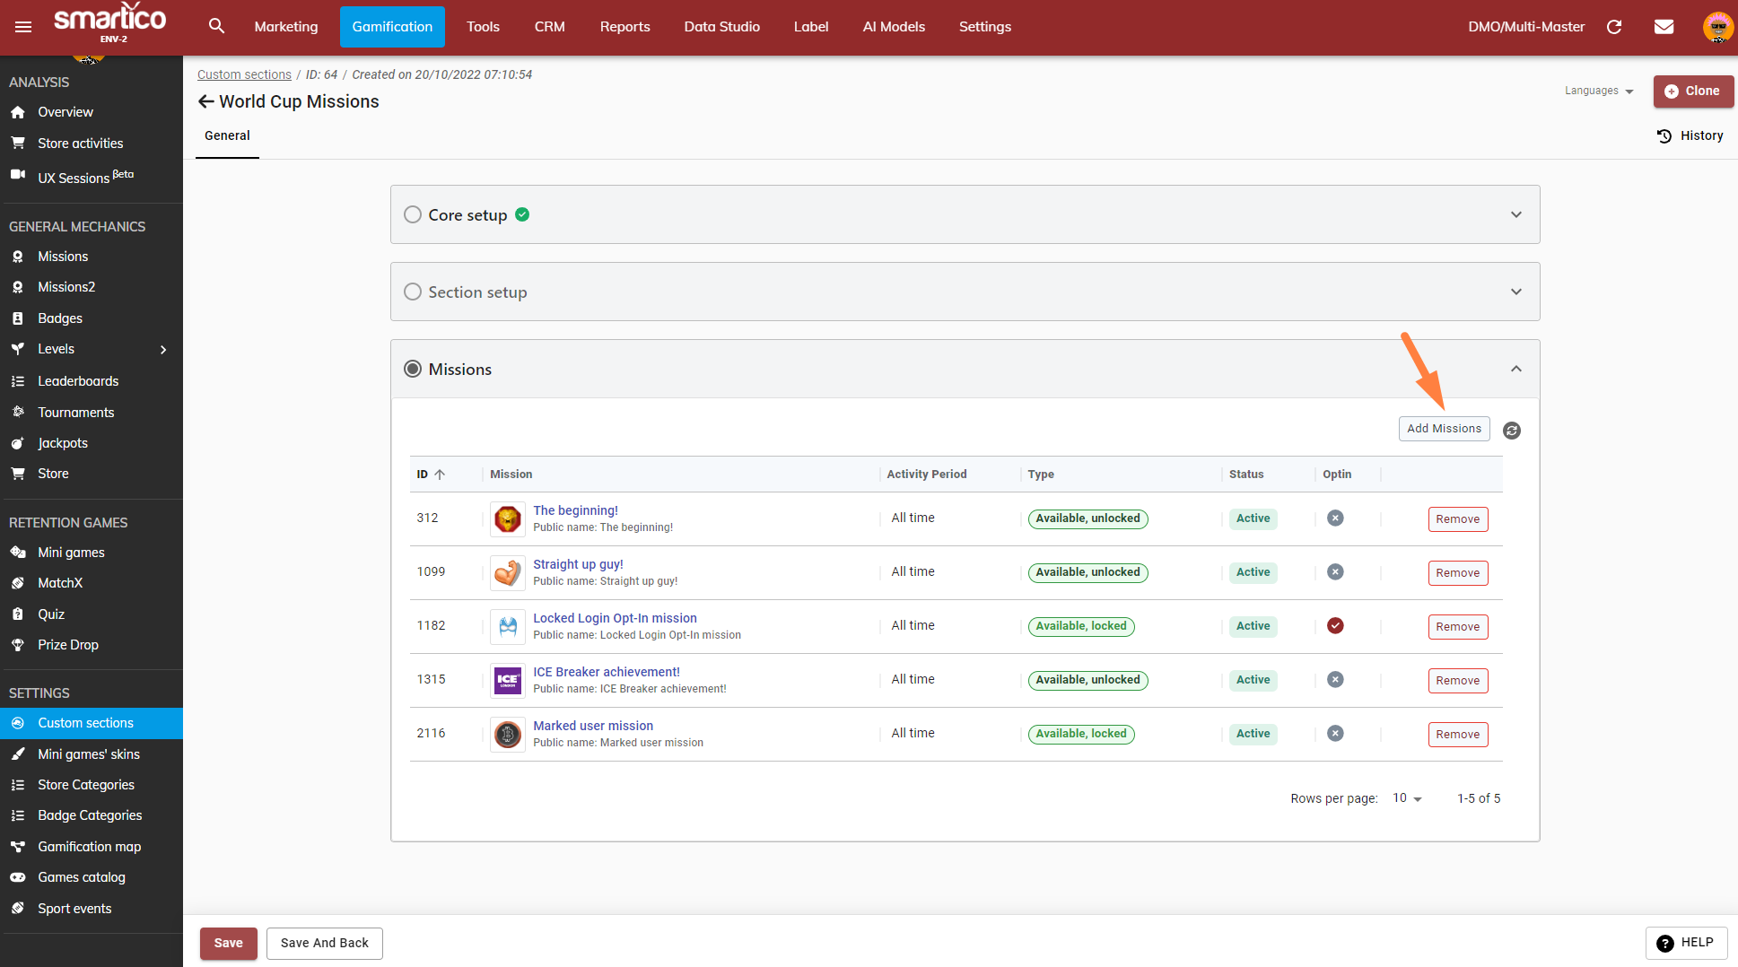Toggle Optin for Locked Login Opt-In mission
This screenshot has height=967, width=1738.
point(1335,625)
